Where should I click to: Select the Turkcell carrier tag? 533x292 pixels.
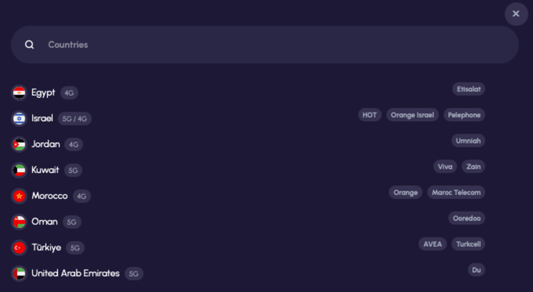click(x=468, y=244)
